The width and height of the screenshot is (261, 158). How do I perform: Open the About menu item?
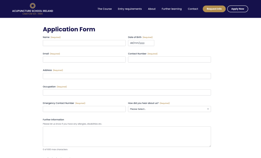coord(152,9)
